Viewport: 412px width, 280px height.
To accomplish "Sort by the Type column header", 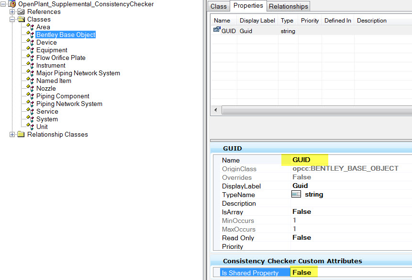I will 288,21.
